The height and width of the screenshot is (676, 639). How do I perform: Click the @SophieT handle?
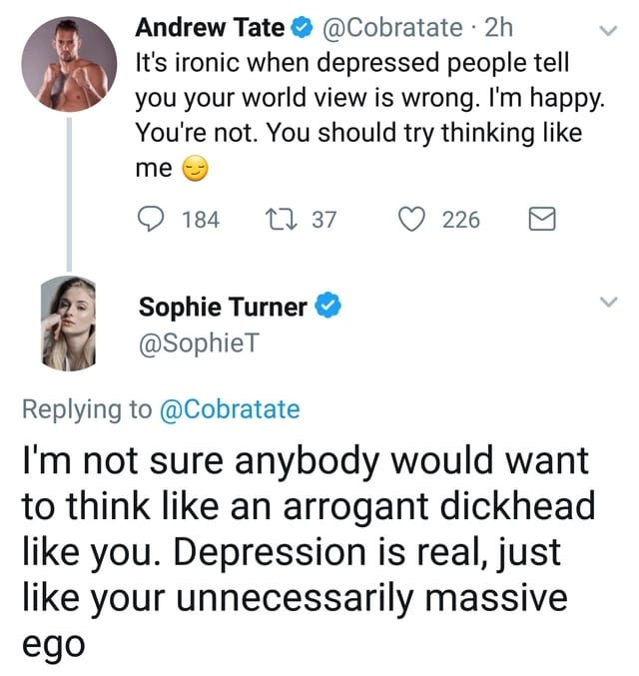point(200,343)
